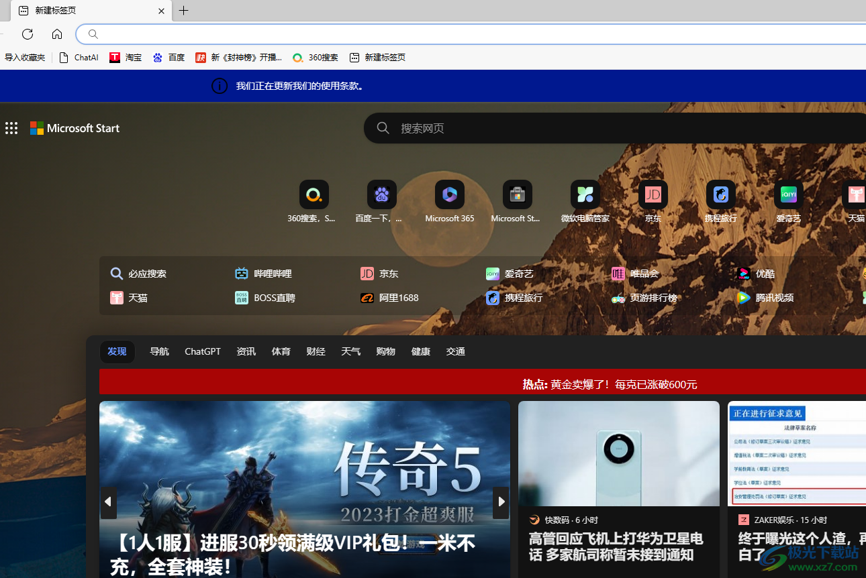Refresh the page with reload icon
The image size is (866, 578).
[28, 34]
